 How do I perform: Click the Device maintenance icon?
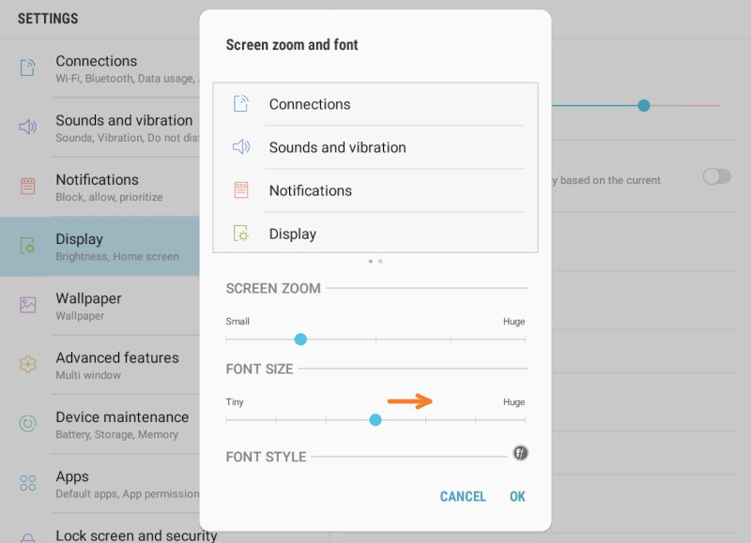[x=28, y=423]
